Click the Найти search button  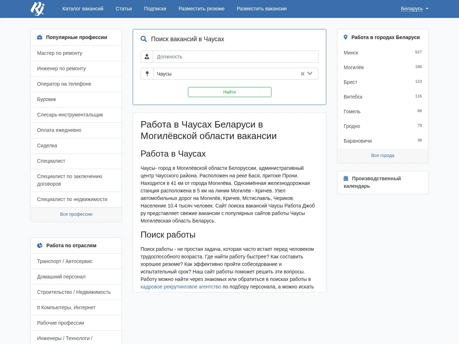click(229, 92)
